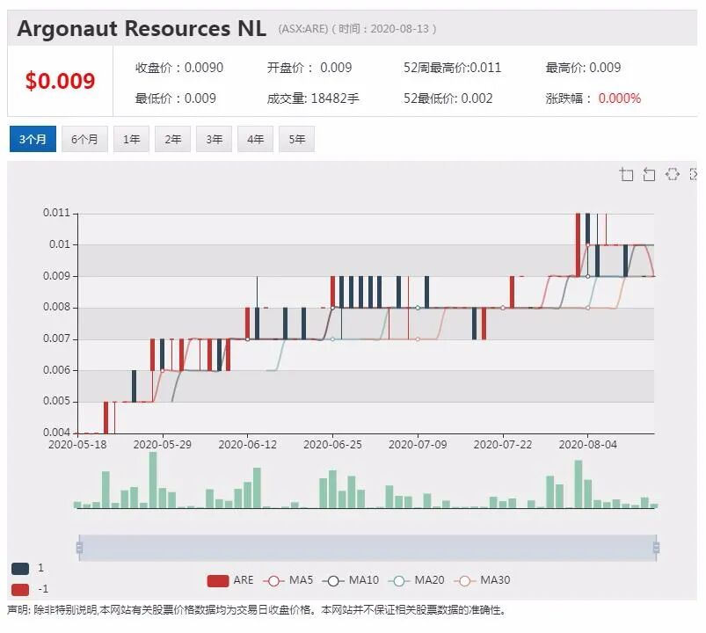Click the 2020-07-22 x-axis date label

tap(503, 445)
